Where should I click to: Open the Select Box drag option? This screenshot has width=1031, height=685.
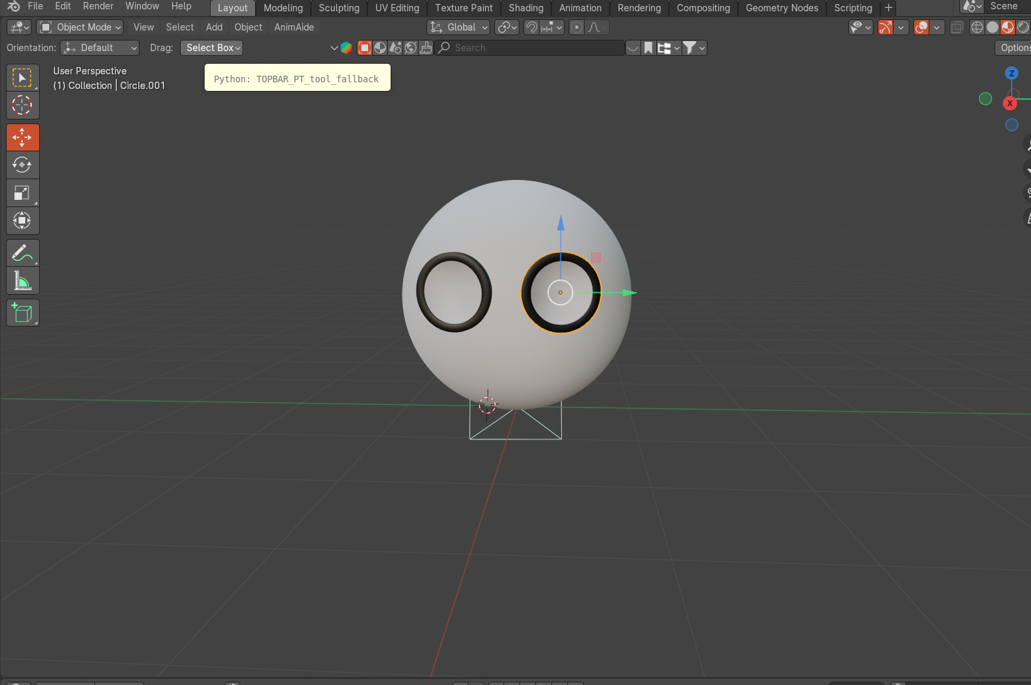[211, 48]
